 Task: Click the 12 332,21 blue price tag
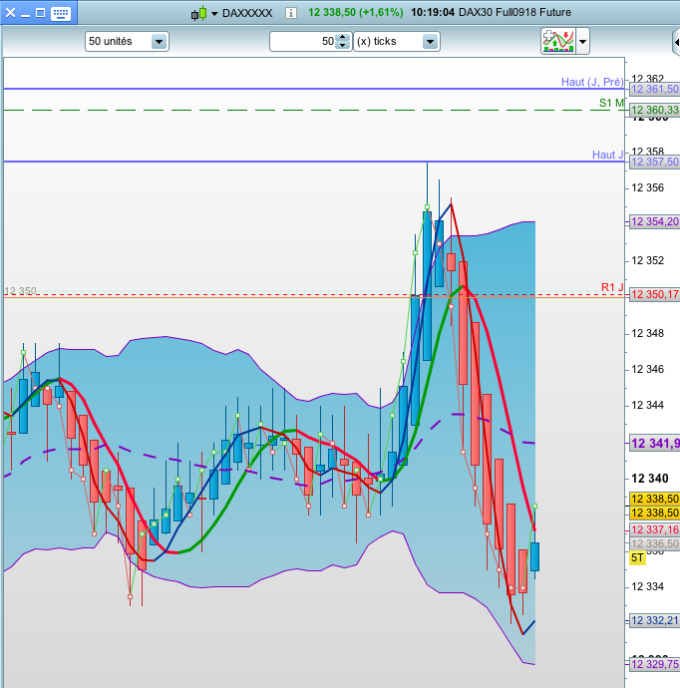(654, 620)
